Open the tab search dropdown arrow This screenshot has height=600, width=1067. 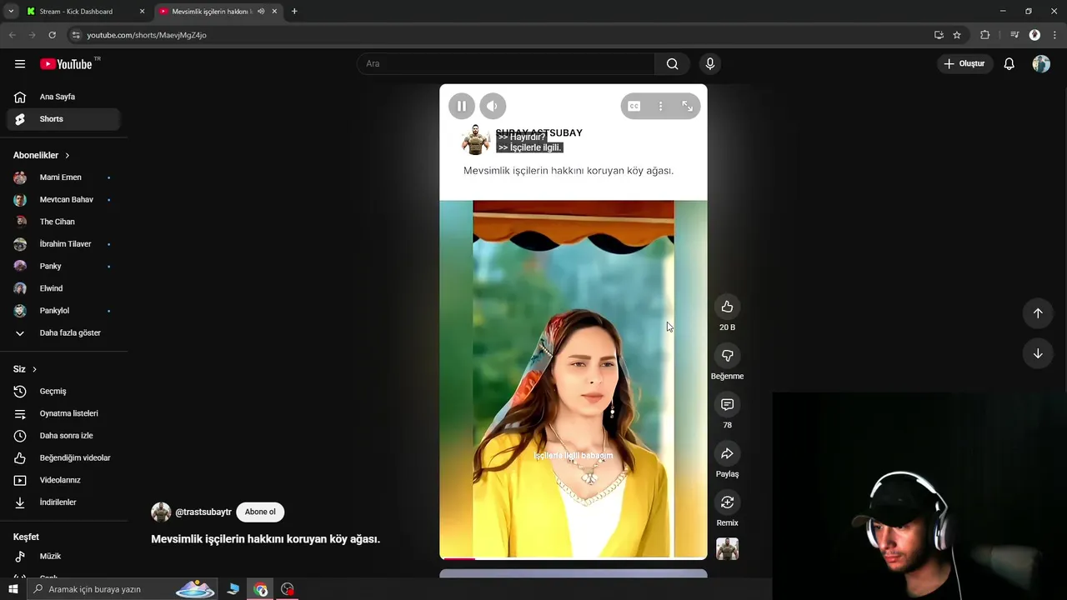(x=11, y=12)
